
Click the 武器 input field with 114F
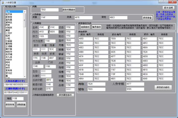pos(50,17)
